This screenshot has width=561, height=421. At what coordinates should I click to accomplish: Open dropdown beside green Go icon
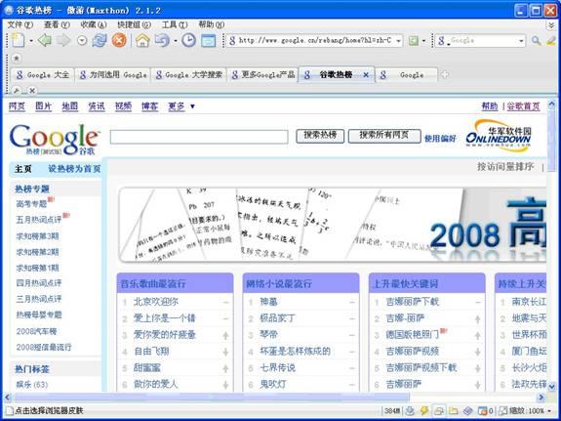pyautogui.click(x=423, y=41)
